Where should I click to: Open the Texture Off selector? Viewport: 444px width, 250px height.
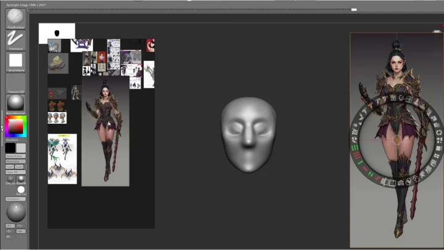15,83
